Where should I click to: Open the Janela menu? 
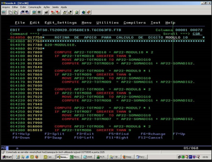(55, 7)
